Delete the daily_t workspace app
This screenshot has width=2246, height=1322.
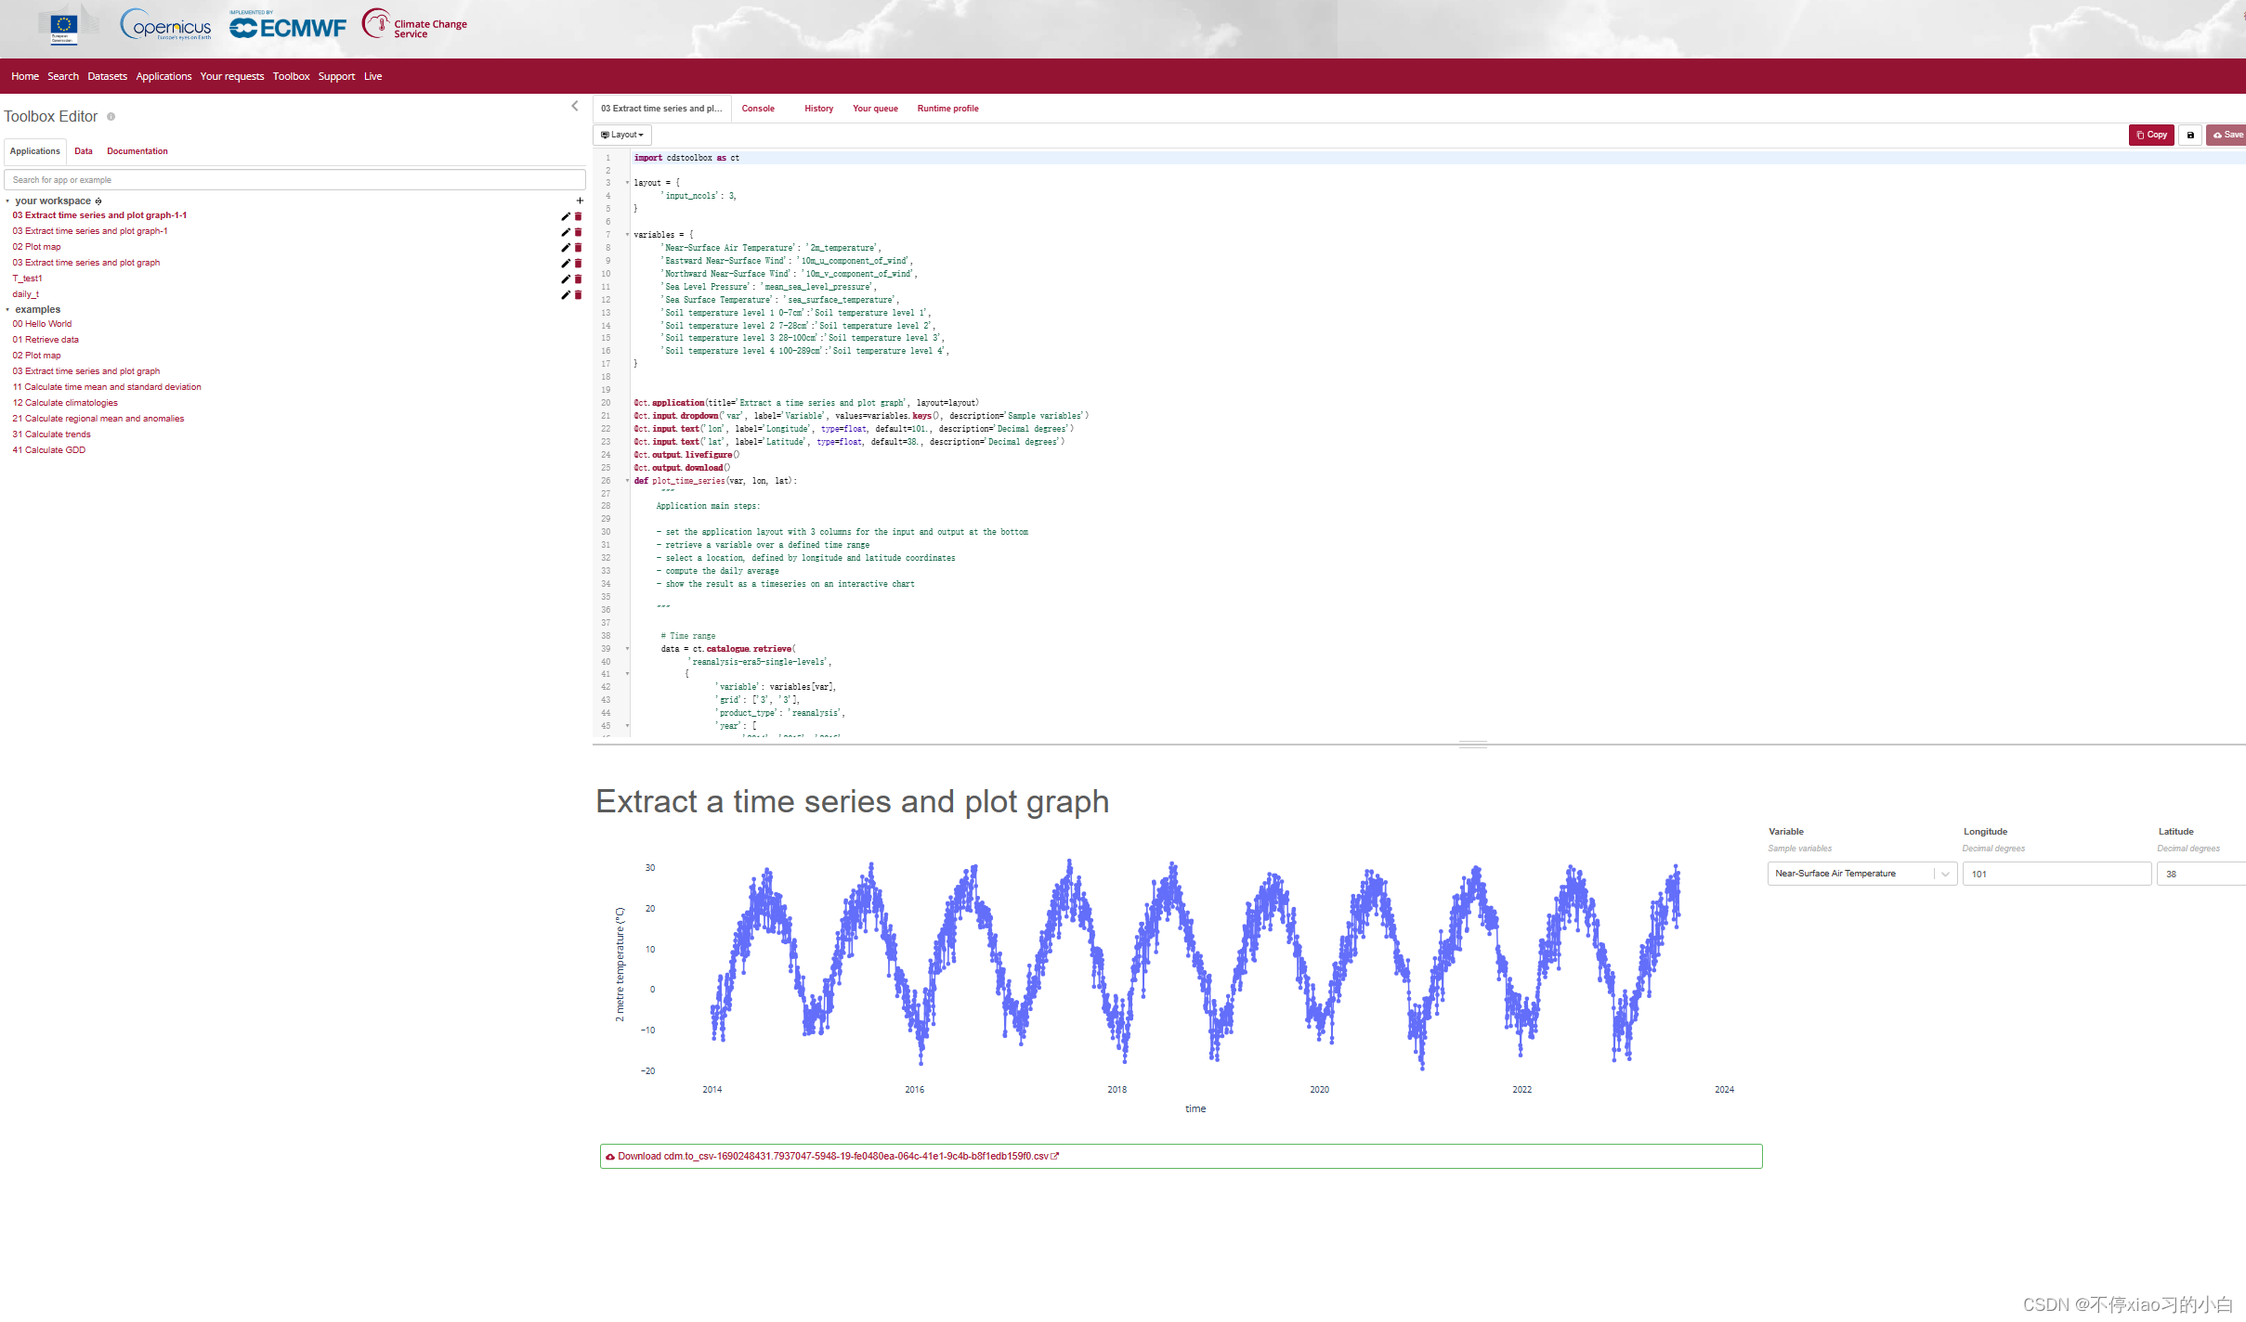click(x=578, y=295)
